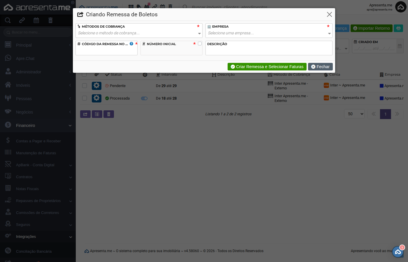Click into the Descrição text field
The width and height of the screenshot is (408, 262).
(269, 50)
